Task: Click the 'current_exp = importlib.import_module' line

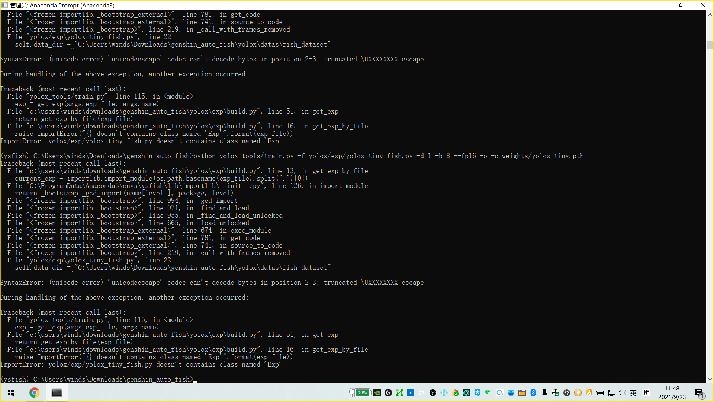Action: tap(161, 178)
